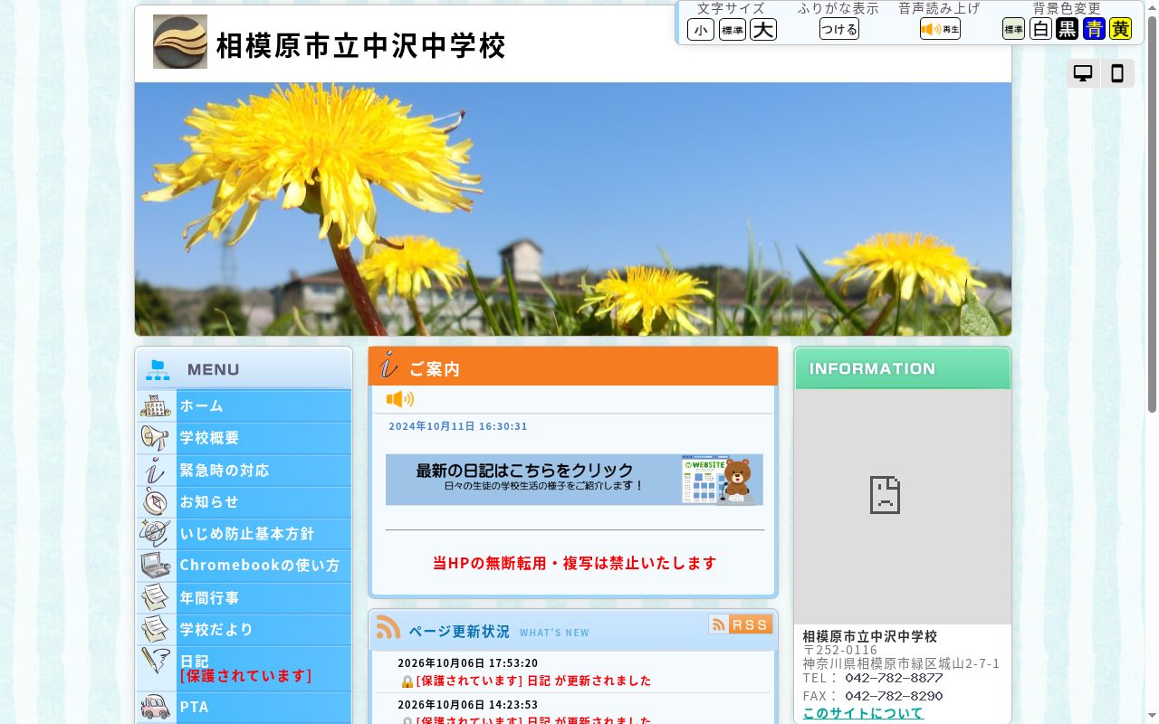Click the info icon beside 緊急時の対応

tap(156, 470)
